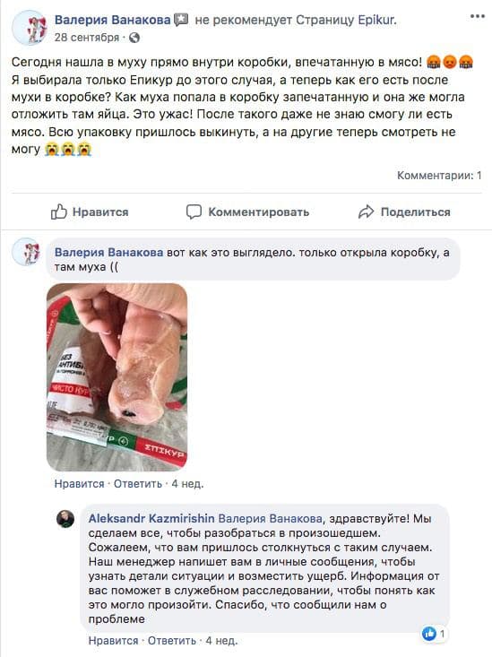Viewport: 492px width, 657px height.
Task: Open Валерия Ванакова profile from post header
Action: tap(112, 20)
